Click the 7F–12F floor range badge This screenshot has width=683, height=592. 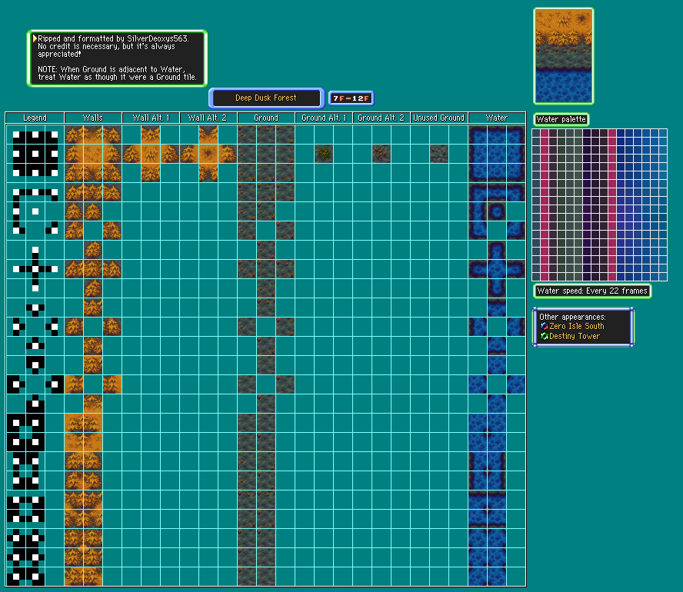point(351,98)
